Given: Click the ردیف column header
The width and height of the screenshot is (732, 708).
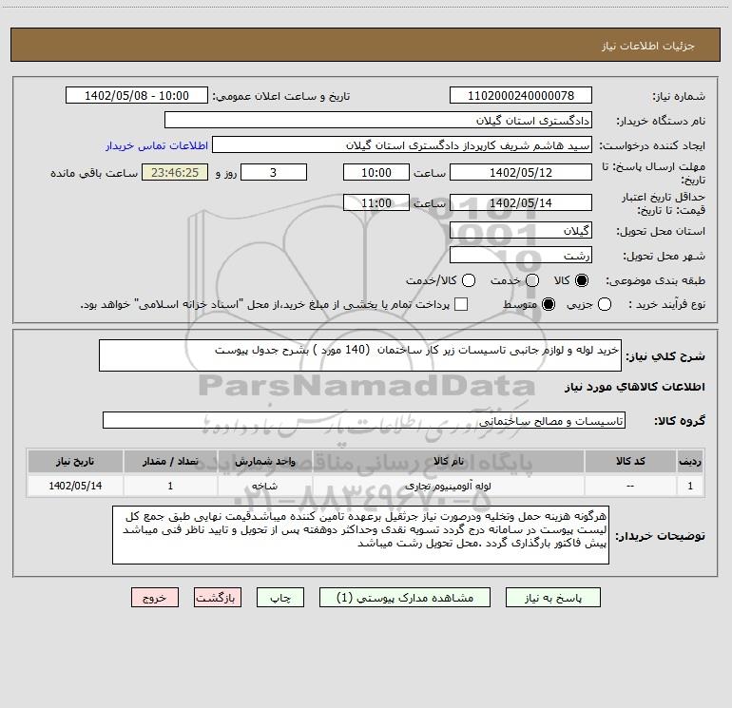Looking at the screenshot, I should click(x=690, y=461).
